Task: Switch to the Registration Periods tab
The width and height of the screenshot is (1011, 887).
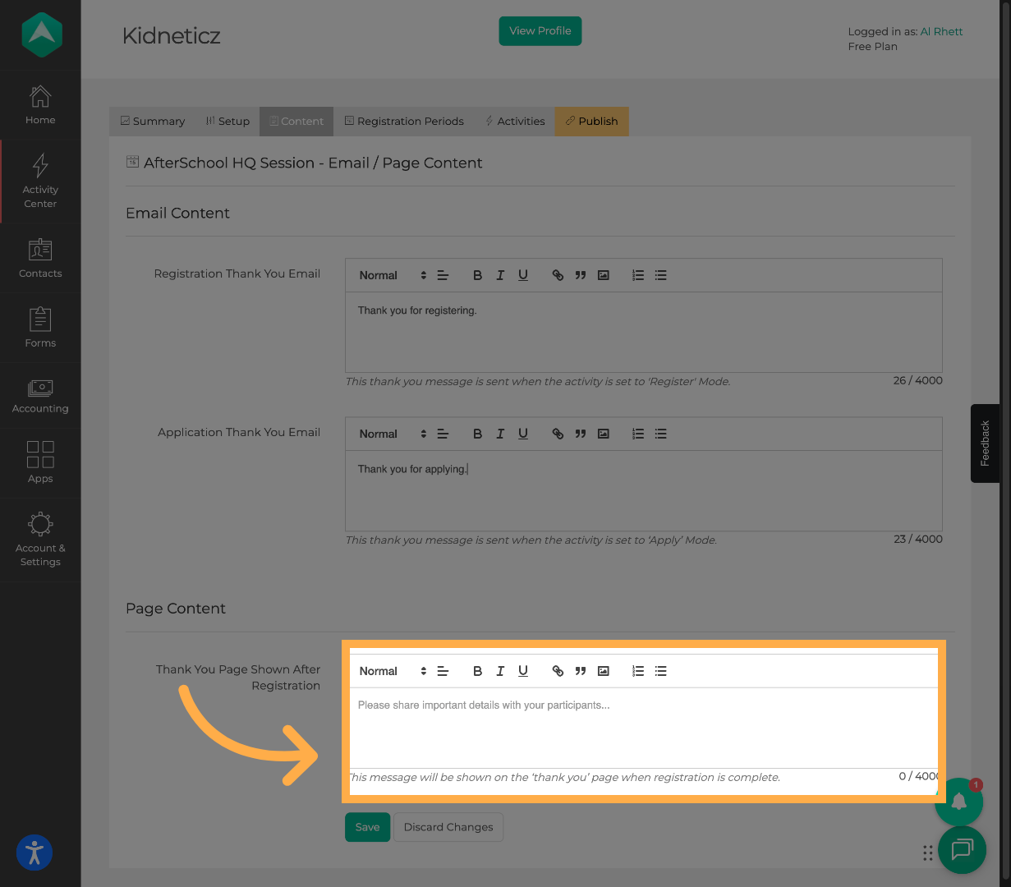Action: 404,122
